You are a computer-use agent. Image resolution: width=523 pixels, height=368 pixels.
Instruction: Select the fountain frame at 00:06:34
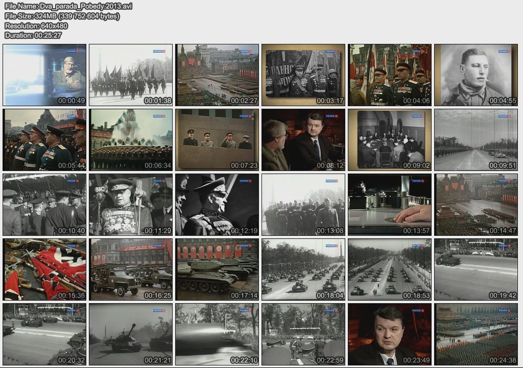click(131, 139)
